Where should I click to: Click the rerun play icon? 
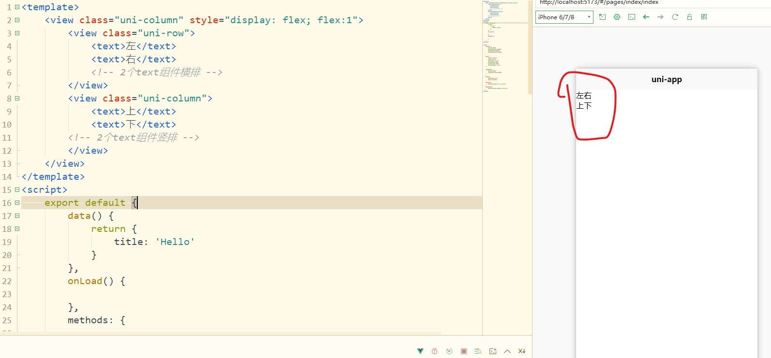pyautogui.click(x=449, y=351)
